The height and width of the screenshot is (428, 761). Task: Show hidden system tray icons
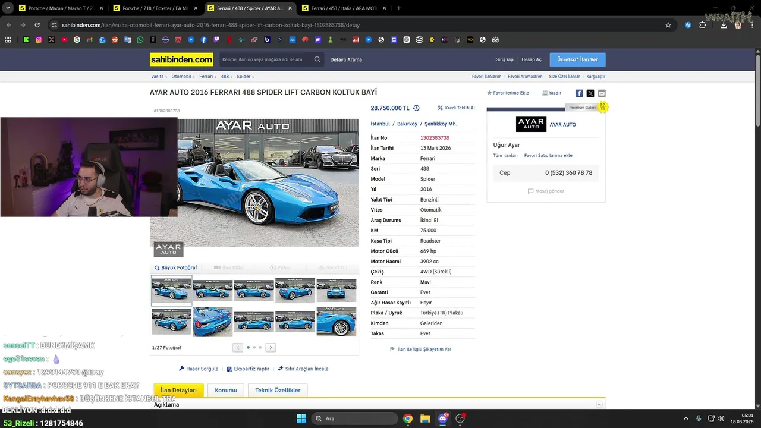[686, 418]
